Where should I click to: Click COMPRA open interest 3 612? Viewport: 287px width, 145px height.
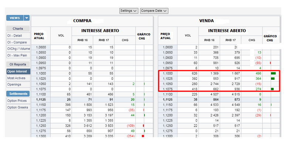[88, 126]
